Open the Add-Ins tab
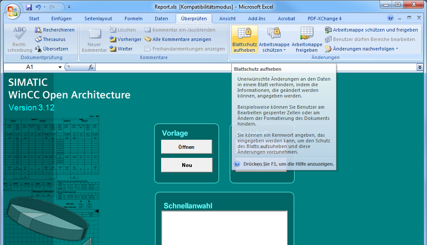 (x=256, y=19)
